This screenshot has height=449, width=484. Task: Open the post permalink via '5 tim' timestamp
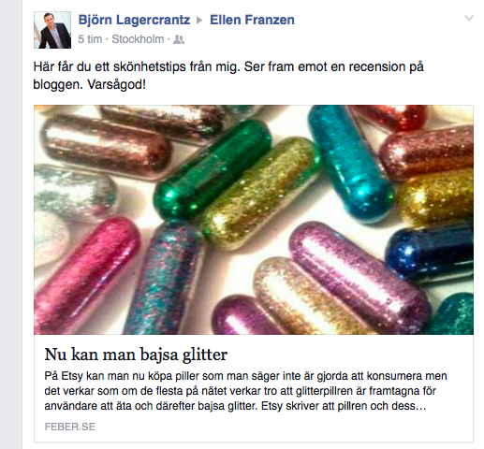[x=90, y=39]
